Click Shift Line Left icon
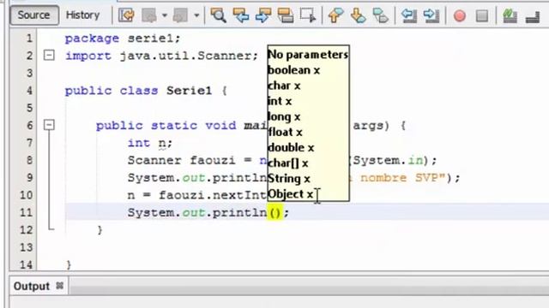549x308 pixels. 409,15
